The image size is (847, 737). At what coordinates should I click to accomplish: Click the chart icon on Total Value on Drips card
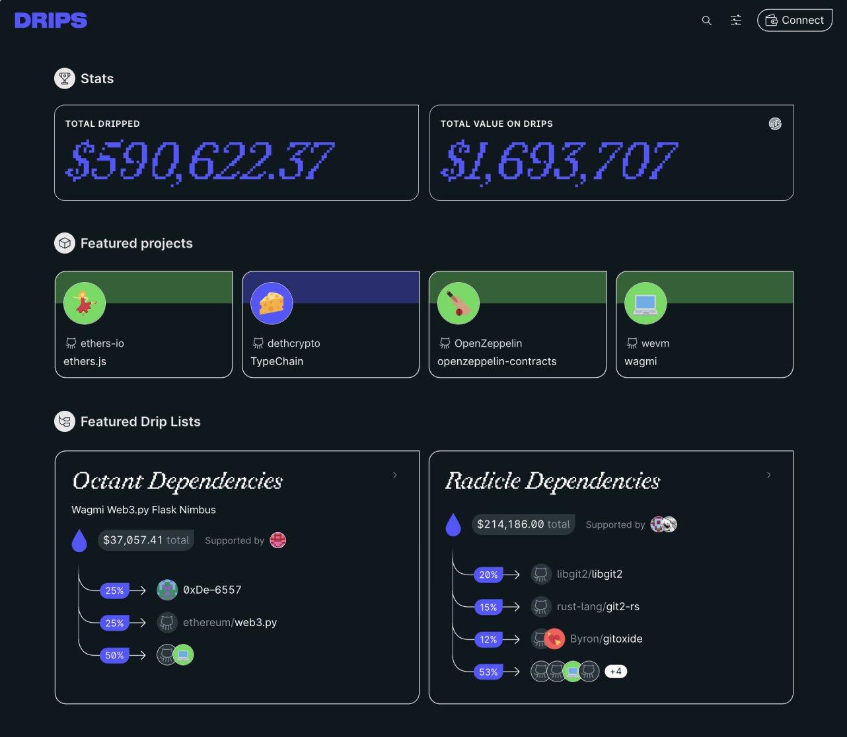[x=774, y=123]
